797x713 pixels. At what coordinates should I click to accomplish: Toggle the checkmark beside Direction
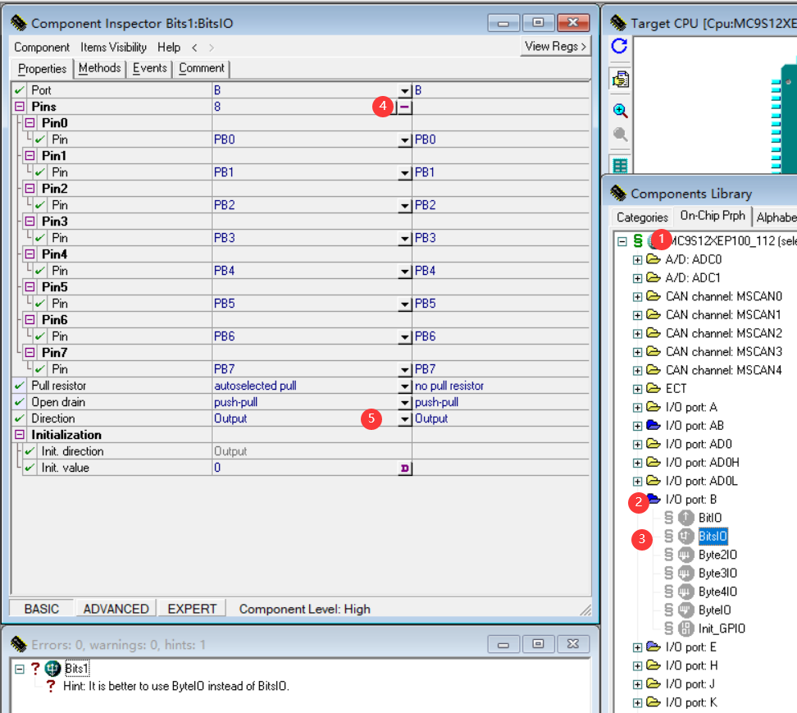click(20, 418)
